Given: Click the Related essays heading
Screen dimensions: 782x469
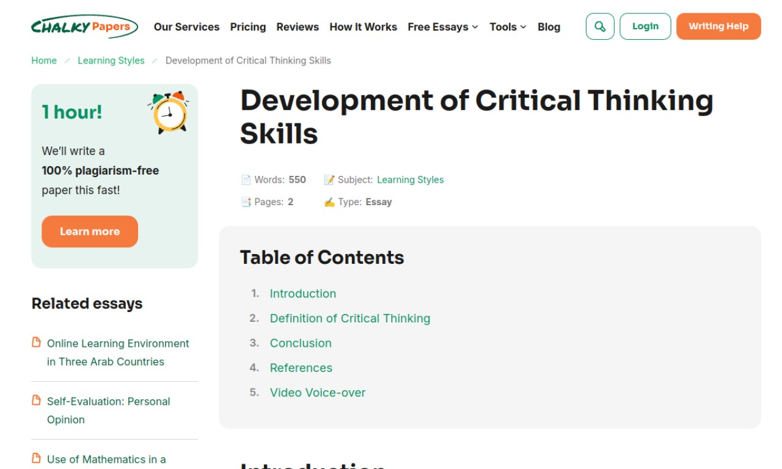Looking at the screenshot, I should (x=87, y=304).
